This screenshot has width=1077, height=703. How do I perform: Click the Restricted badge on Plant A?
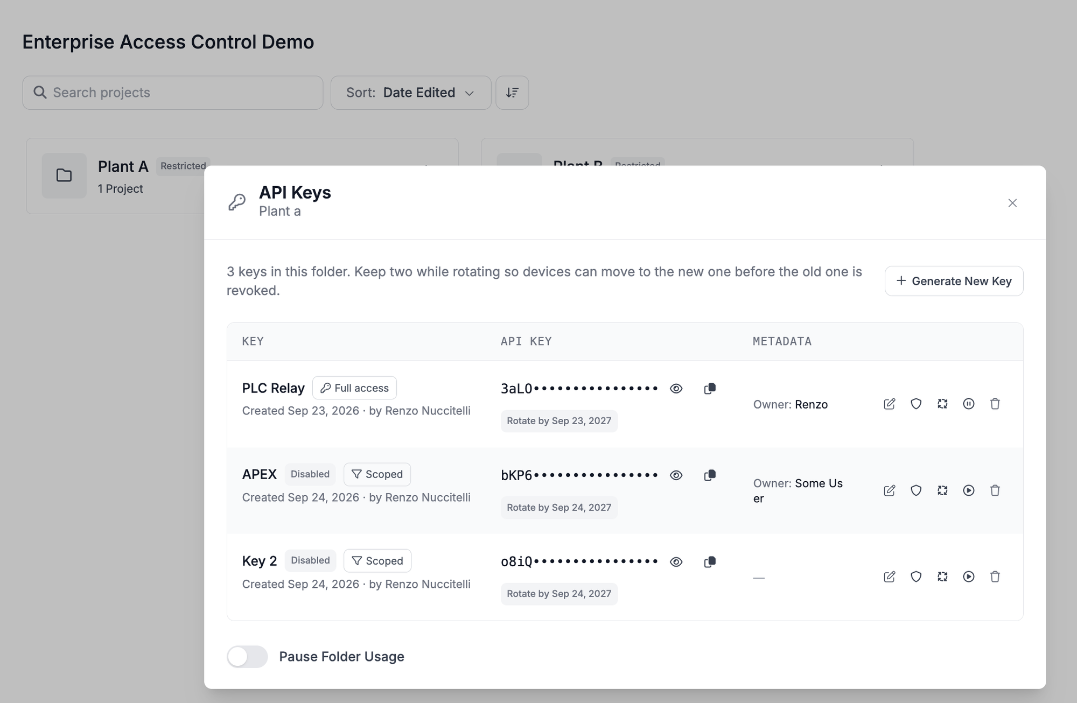point(183,166)
